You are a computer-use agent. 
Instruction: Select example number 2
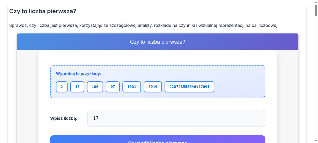pyautogui.click(x=62, y=87)
